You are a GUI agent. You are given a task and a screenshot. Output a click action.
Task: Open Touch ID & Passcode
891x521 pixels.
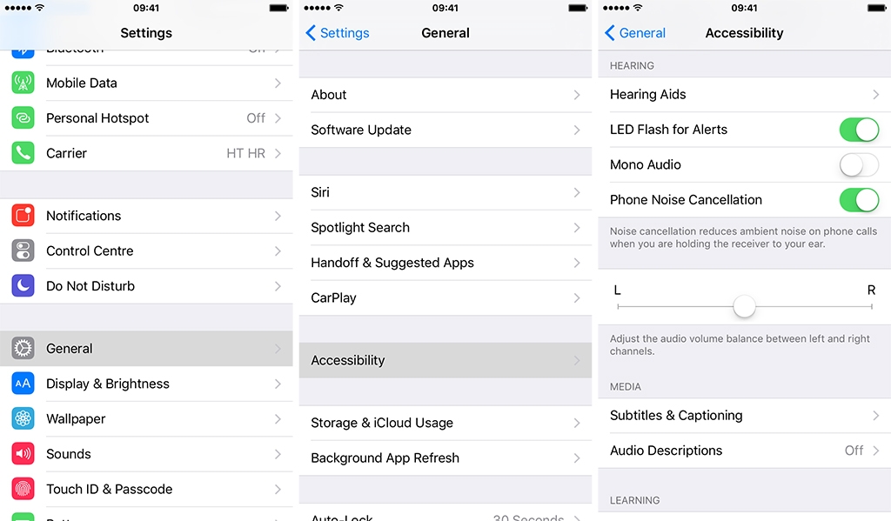146,489
